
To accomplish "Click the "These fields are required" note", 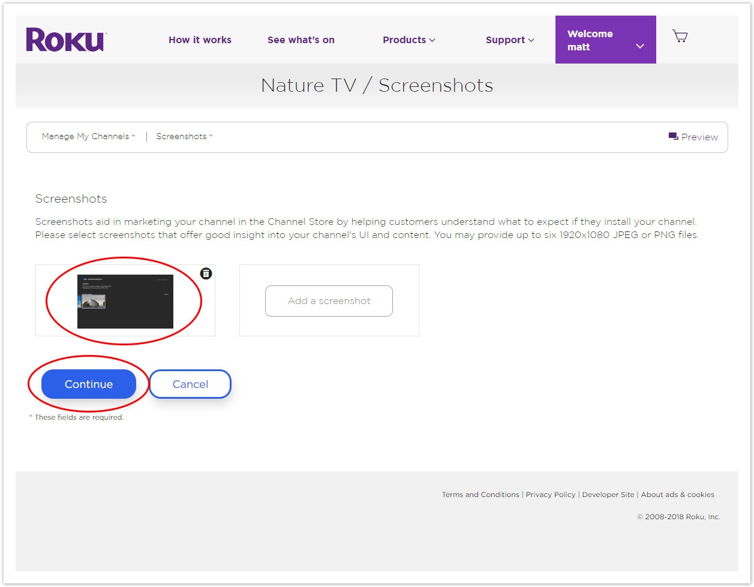I will point(77,417).
